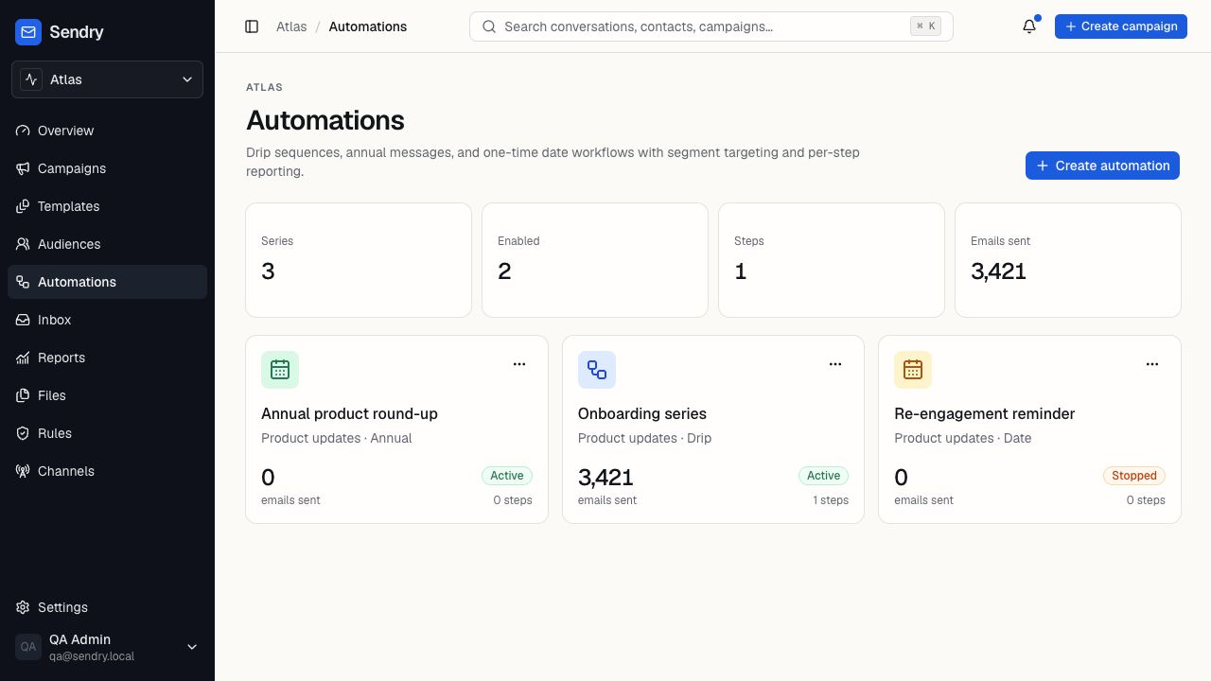
Task: Click the Enabled stat card
Action: (x=595, y=260)
